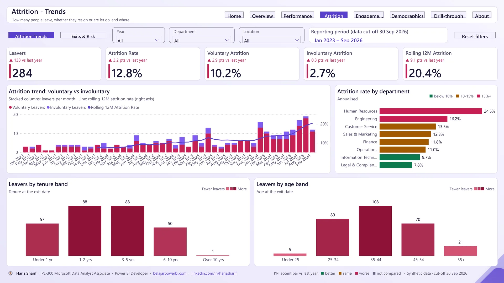Image resolution: width=504 pixels, height=283 pixels.
Task: Select the Engineering 16.2% bar
Action: [x=413, y=119]
